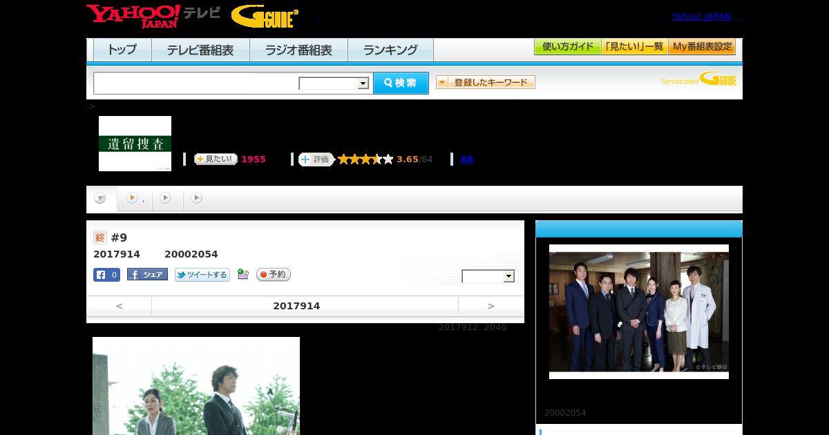This screenshot has height=435, width=829.
Task: Open the 68 reviews link
Action: coord(467,159)
